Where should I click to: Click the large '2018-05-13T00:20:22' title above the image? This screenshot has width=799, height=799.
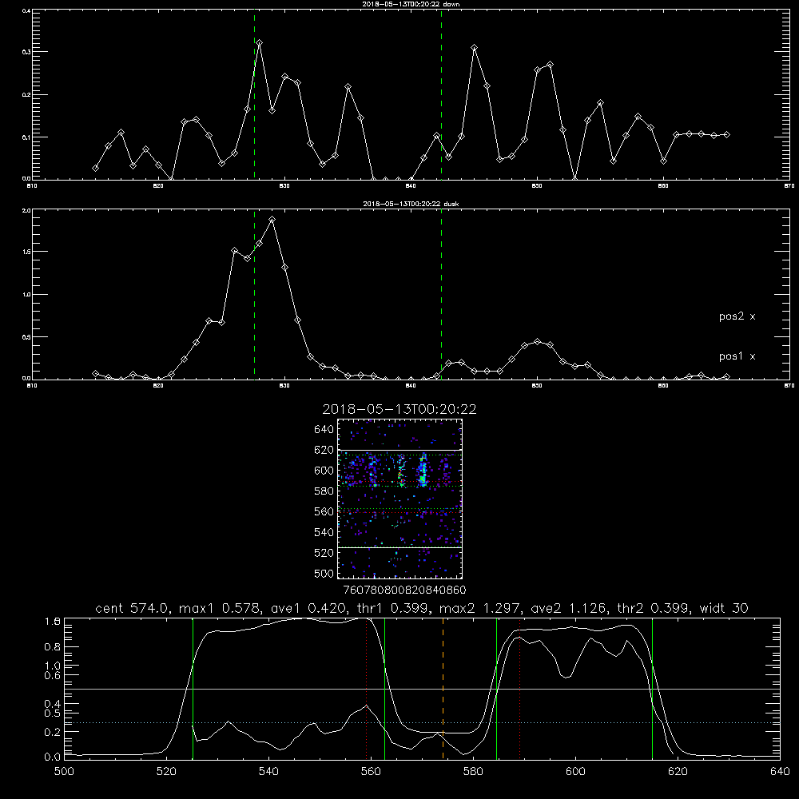point(399,409)
